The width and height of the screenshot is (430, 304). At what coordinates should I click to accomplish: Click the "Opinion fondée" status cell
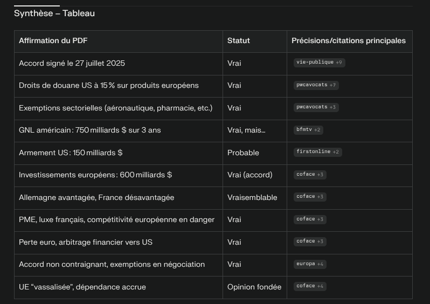coord(254,287)
